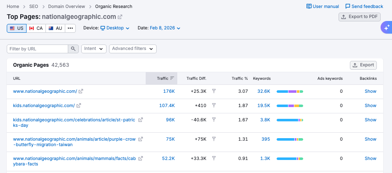Screen dimensions: 392x173
Task: Open external link for purple-crow-butterfly page
Action: (x=141, y=139)
